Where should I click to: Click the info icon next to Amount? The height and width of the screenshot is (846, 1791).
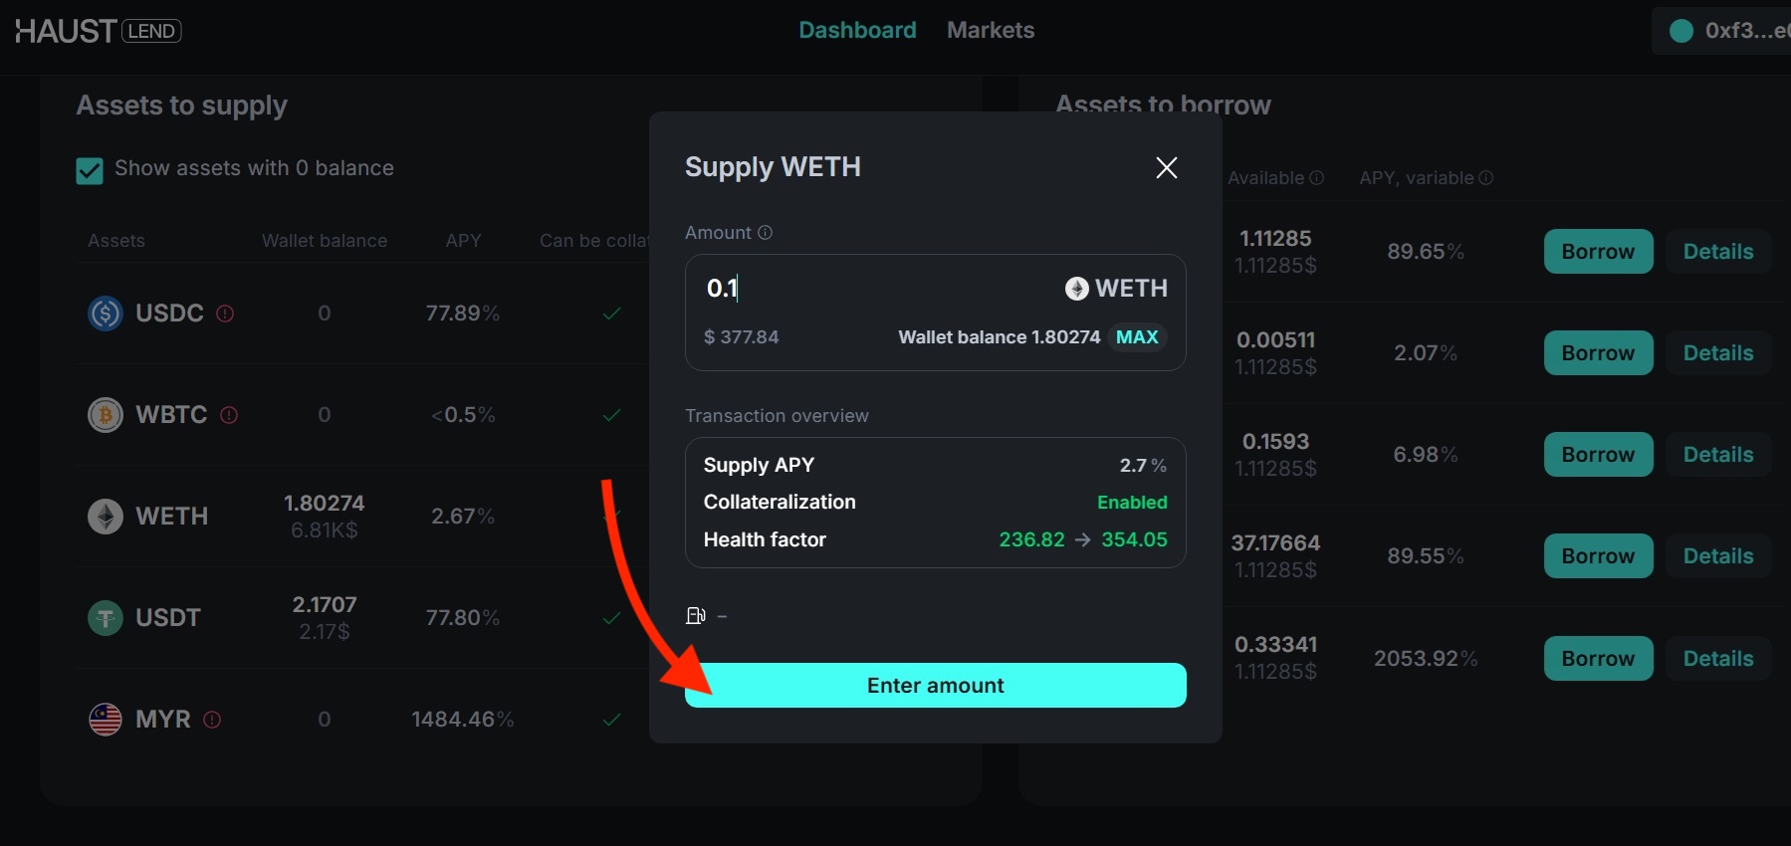pos(765,233)
